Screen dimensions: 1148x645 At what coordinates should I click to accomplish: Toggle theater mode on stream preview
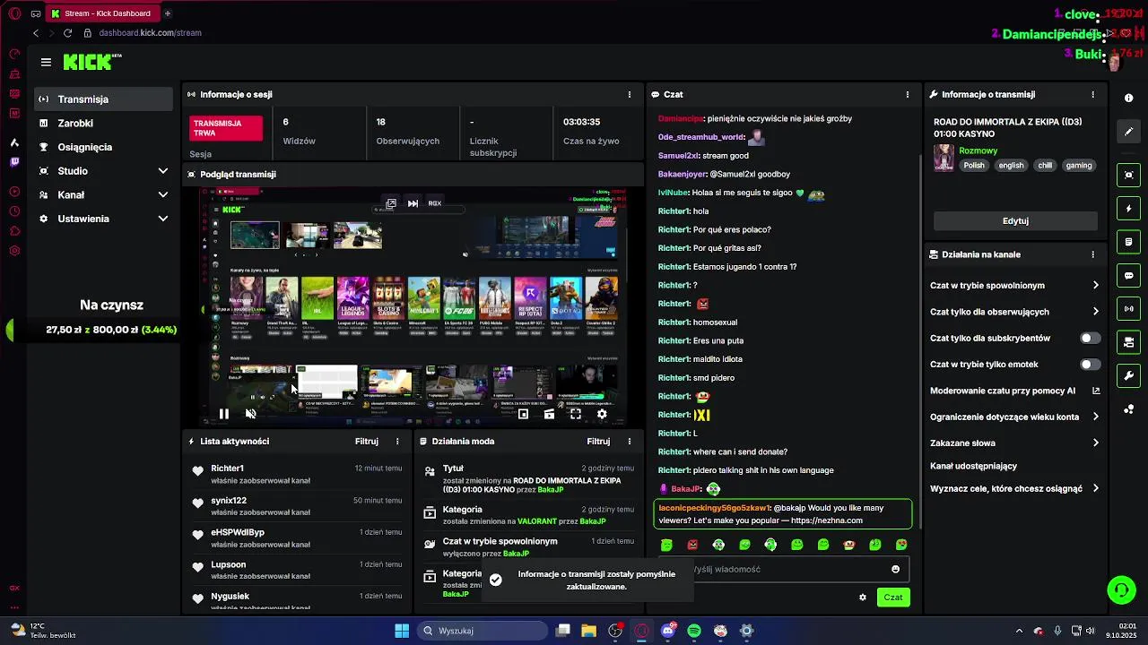[x=550, y=414]
